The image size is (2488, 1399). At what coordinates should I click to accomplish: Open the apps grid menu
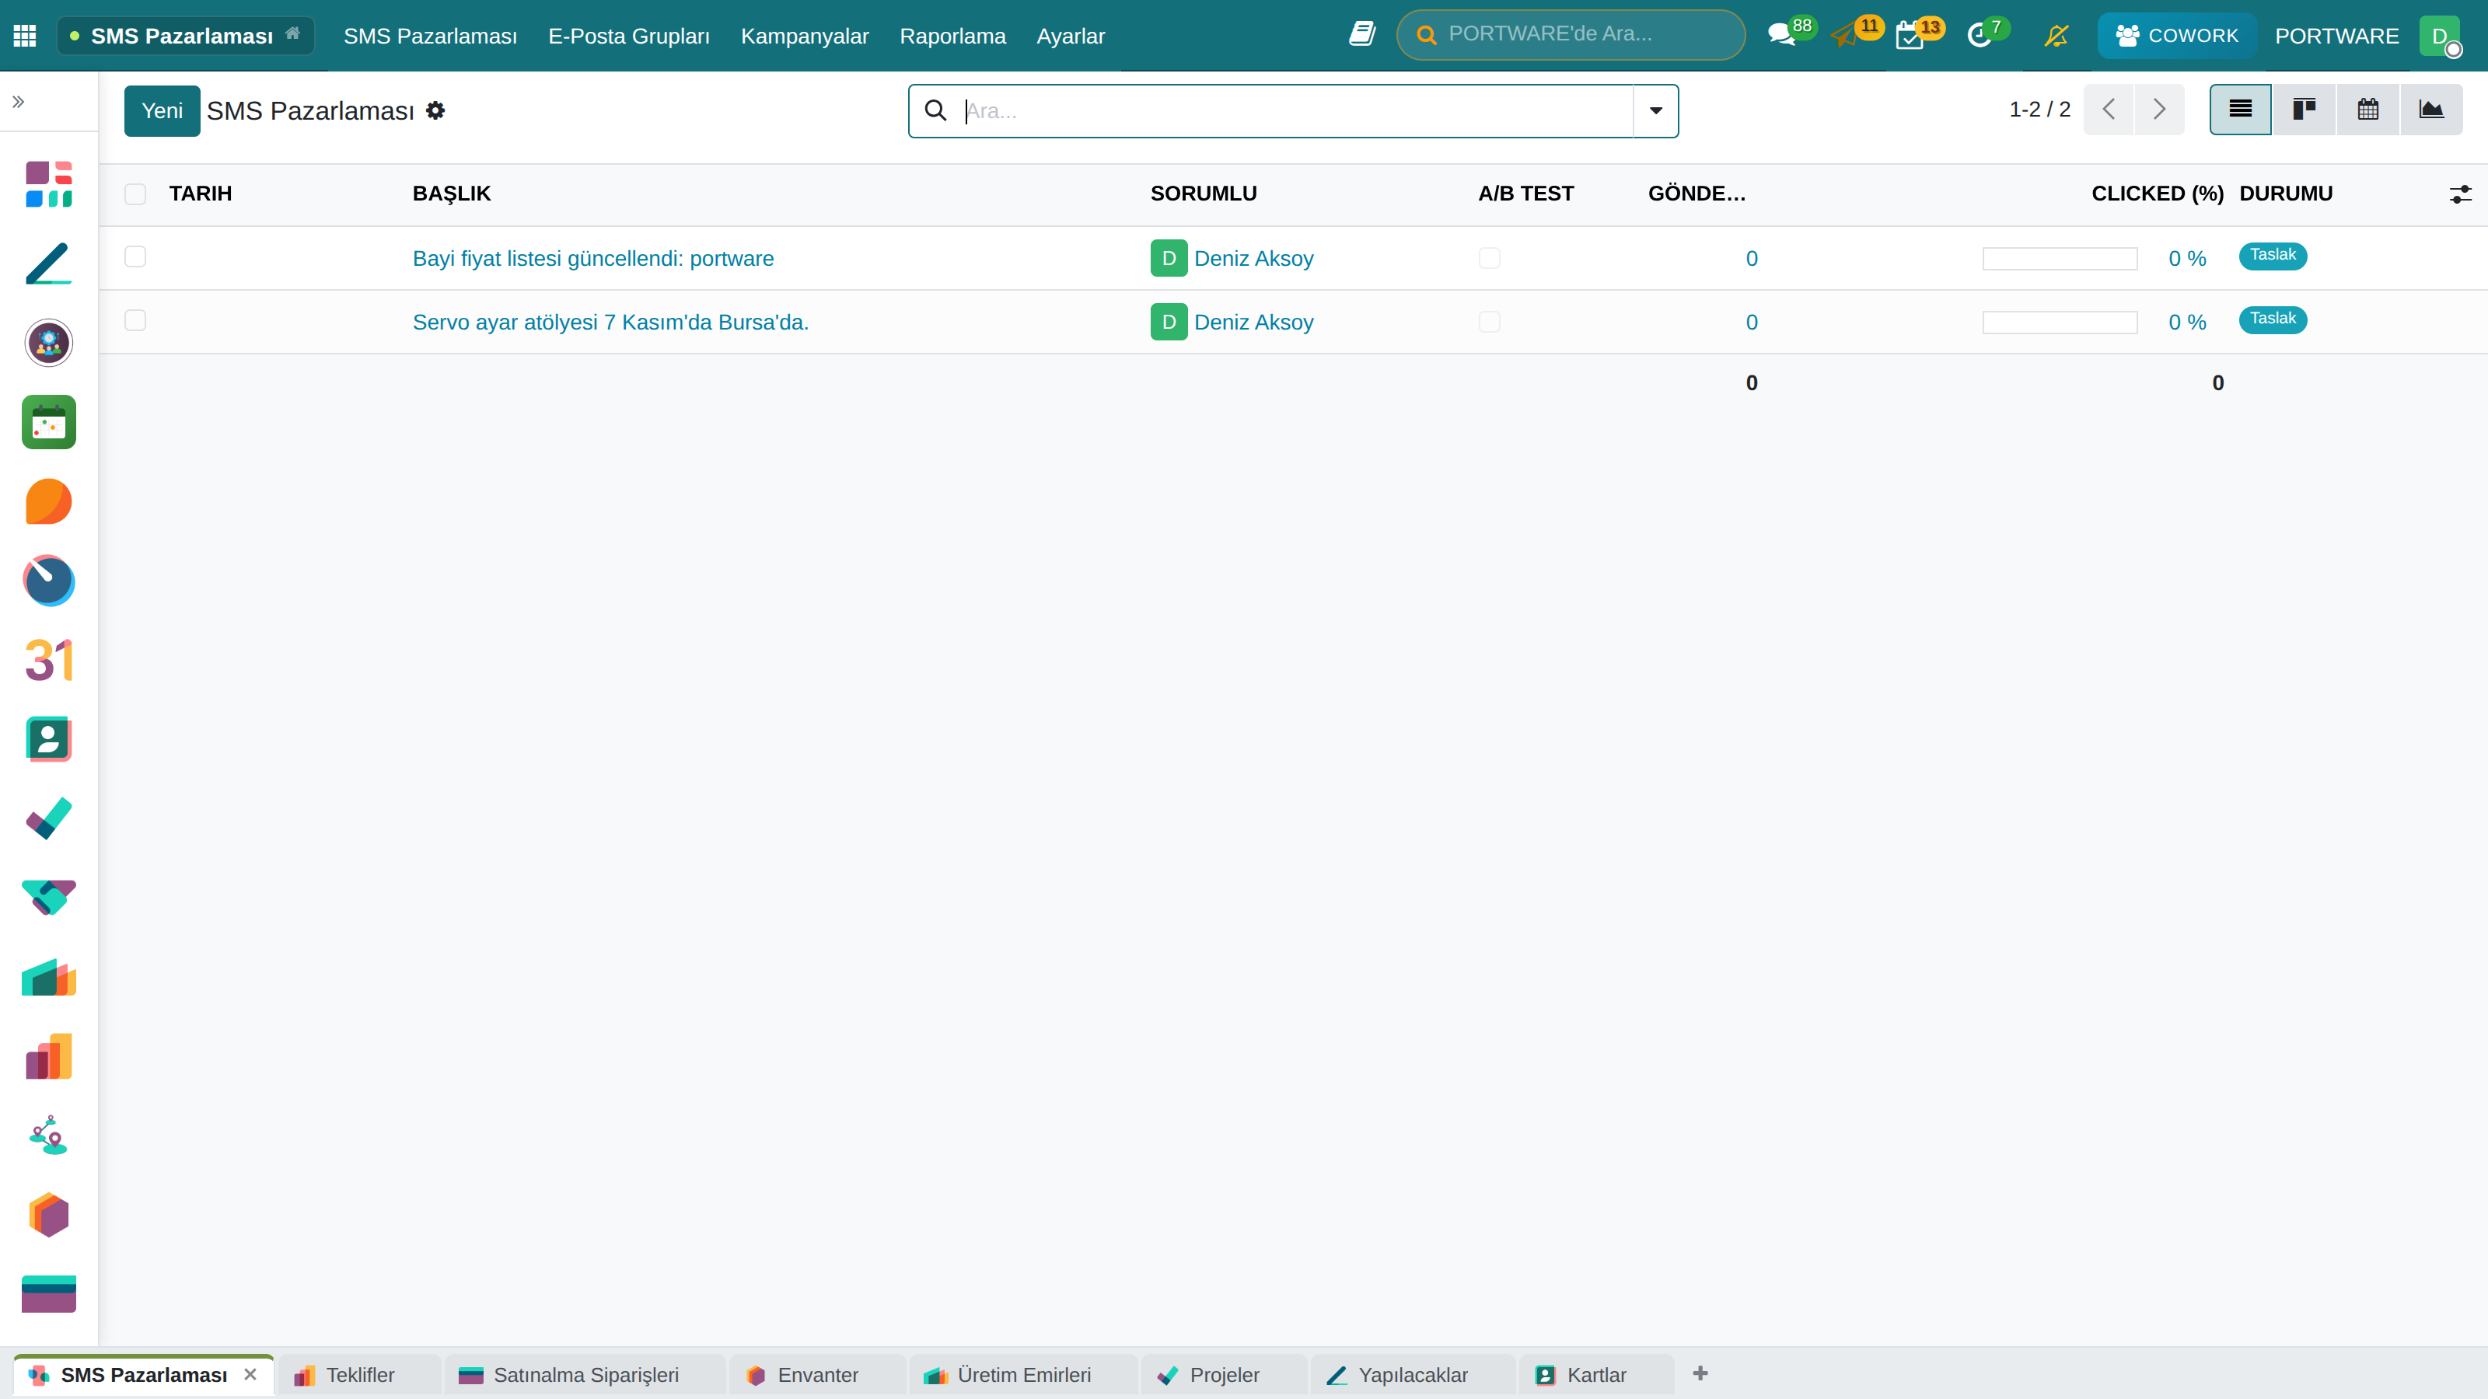[25, 36]
